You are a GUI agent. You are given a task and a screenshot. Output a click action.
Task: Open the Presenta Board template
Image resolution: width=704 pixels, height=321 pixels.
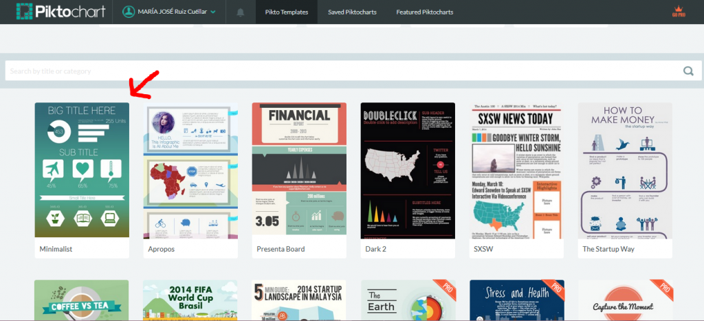[299, 170]
